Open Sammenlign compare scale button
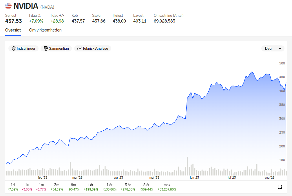 coord(56,49)
